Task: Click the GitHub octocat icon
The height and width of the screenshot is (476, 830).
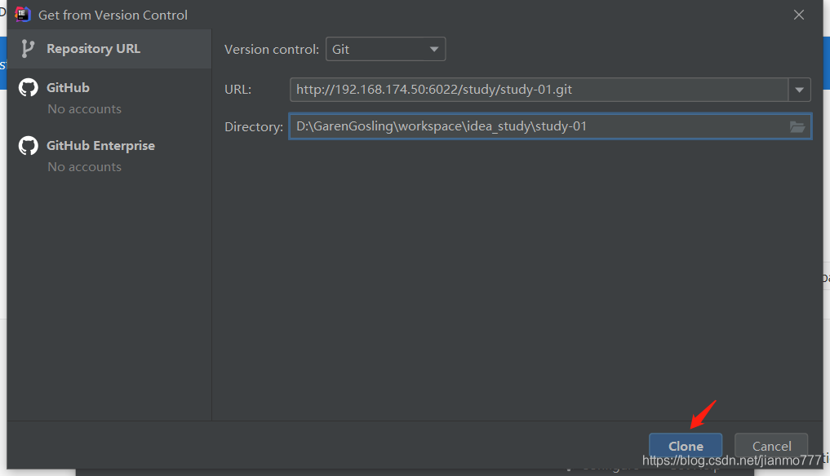Action: tap(29, 88)
